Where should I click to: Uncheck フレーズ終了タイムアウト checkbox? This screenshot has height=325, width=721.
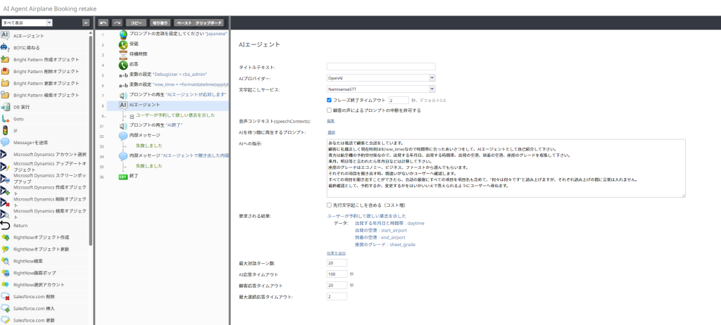coord(330,101)
